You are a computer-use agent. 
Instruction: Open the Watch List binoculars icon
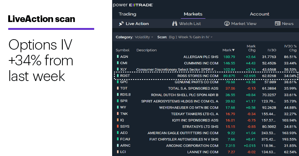pos(175,24)
